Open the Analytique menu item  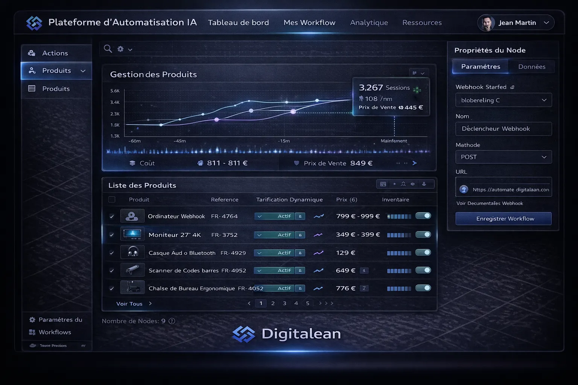pos(369,23)
